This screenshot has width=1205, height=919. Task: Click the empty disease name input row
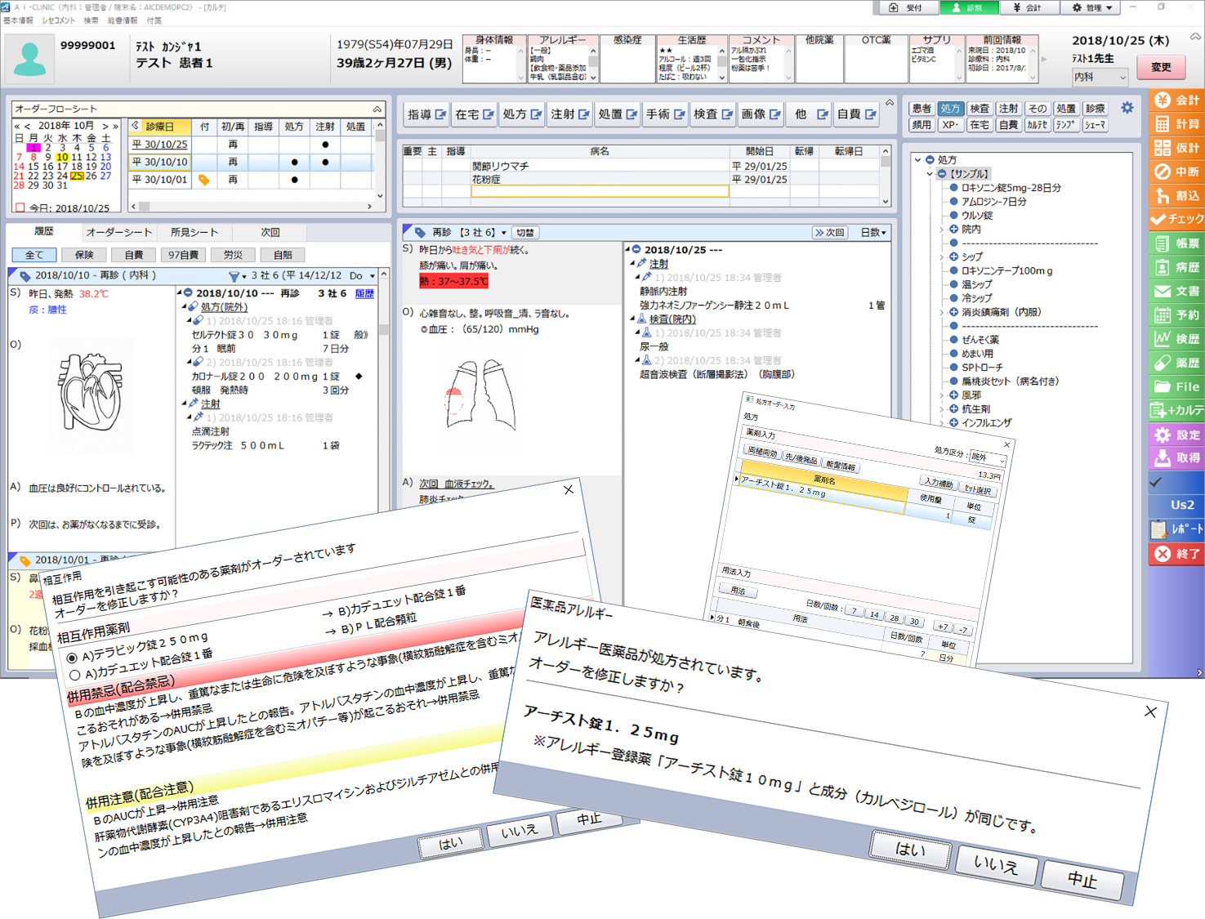pos(600,191)
